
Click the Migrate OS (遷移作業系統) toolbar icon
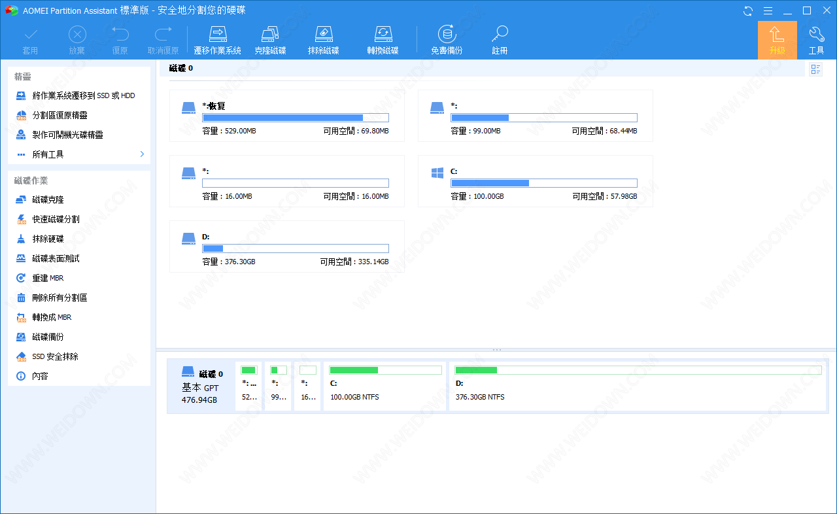[x=218, y=40]
